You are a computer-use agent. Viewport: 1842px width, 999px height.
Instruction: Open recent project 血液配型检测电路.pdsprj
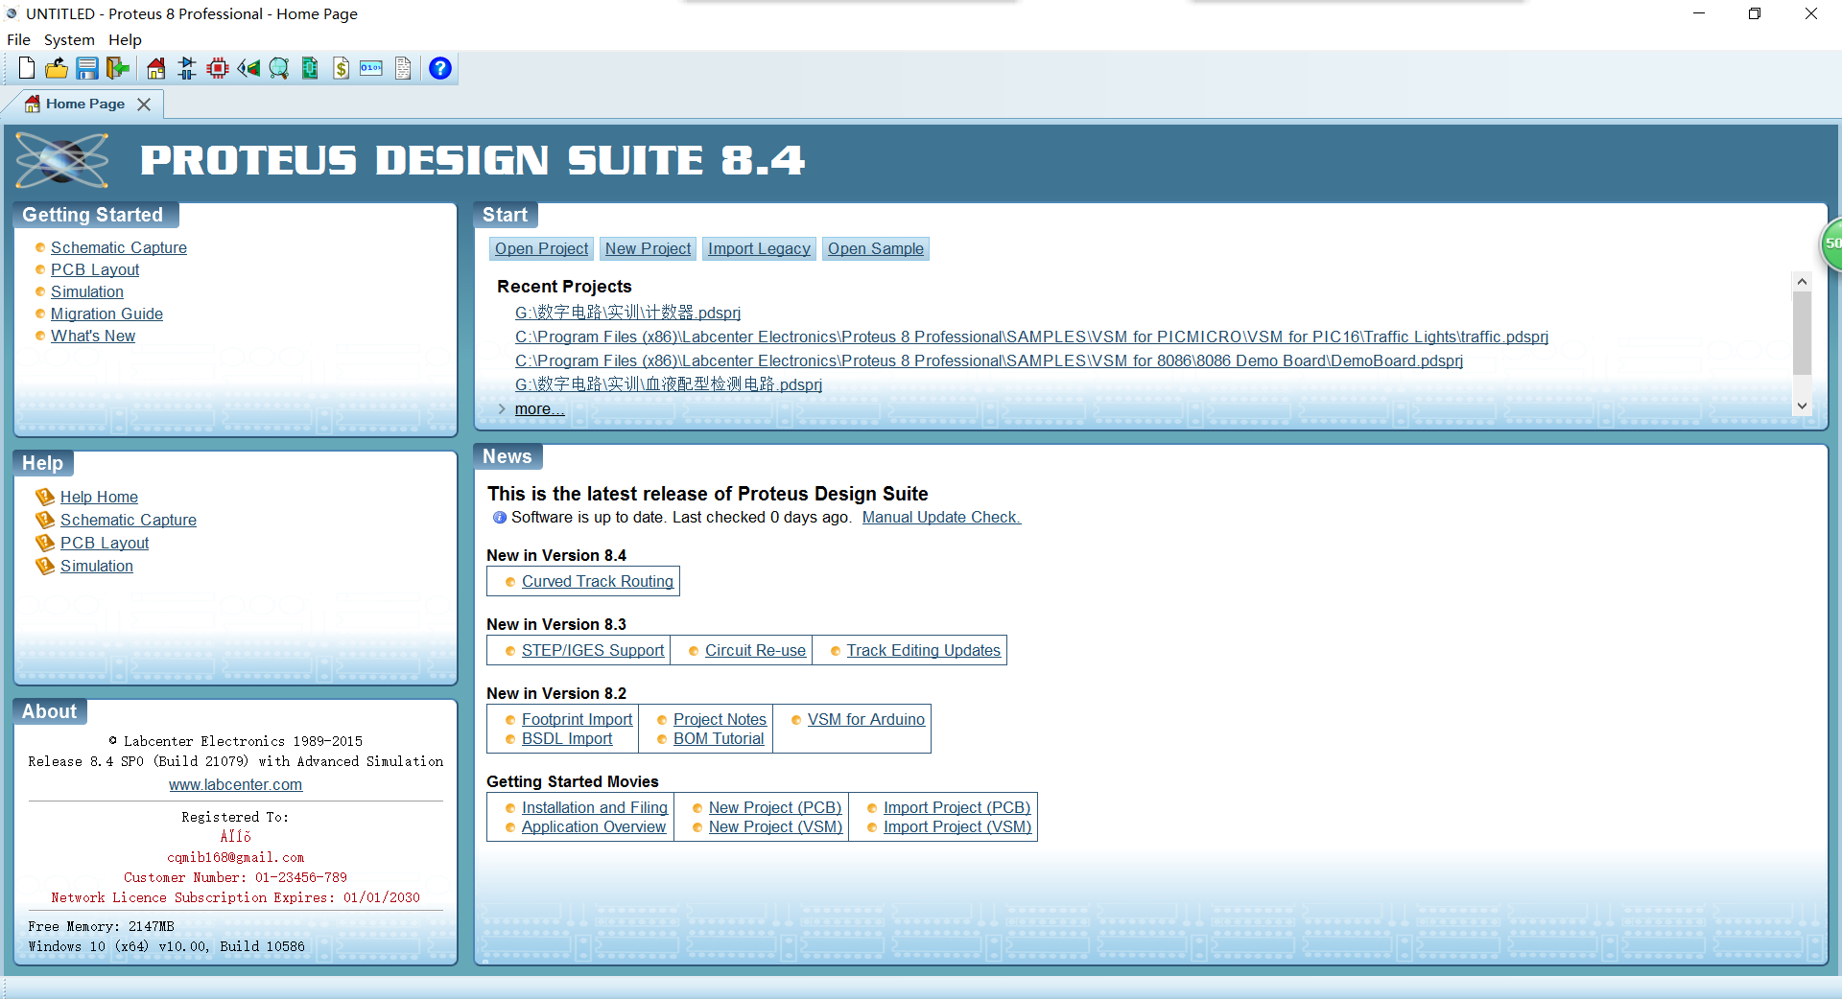coord(669,384)
